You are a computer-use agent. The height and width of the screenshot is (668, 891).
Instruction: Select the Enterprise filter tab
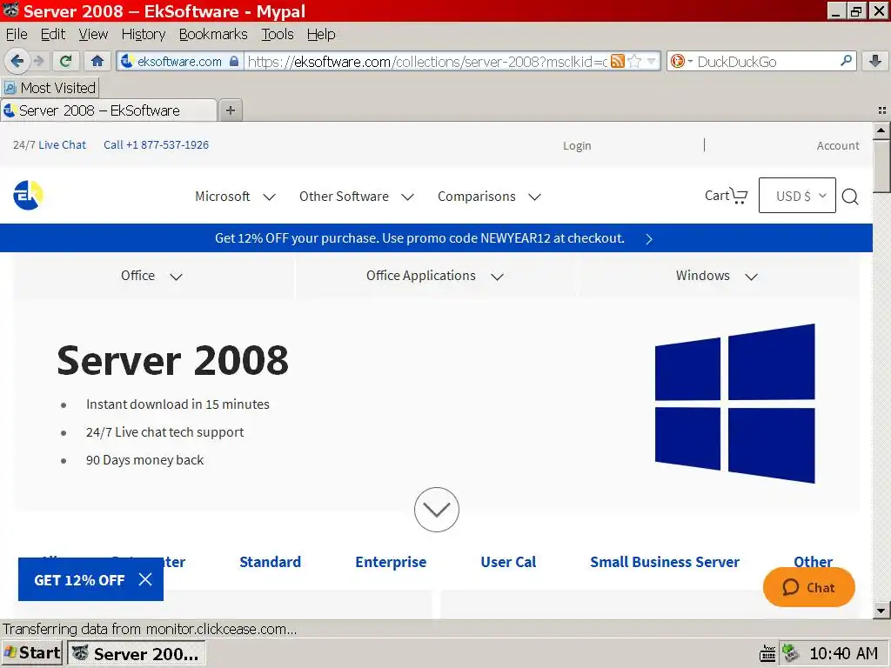[x=391, y=562]
